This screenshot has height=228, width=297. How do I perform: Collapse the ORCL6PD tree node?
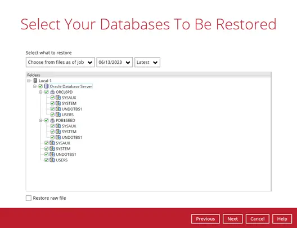[40, 92]
